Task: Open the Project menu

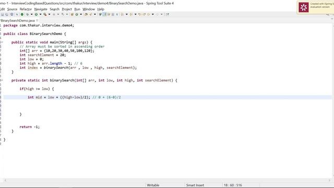Action: click(67, 9)
